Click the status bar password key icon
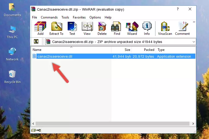This screenshot has height=139, width=209. [x=39, y=130]
